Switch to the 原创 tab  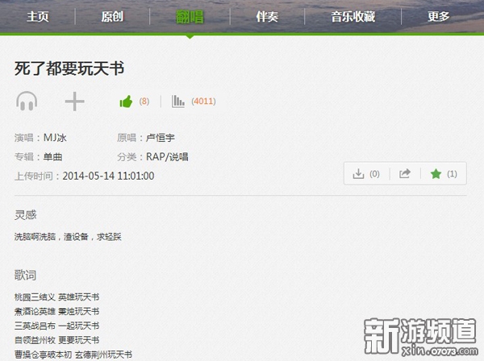113,16
